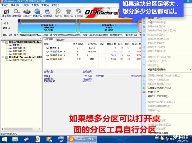Click the 文件系统 column header

(92, 44)
